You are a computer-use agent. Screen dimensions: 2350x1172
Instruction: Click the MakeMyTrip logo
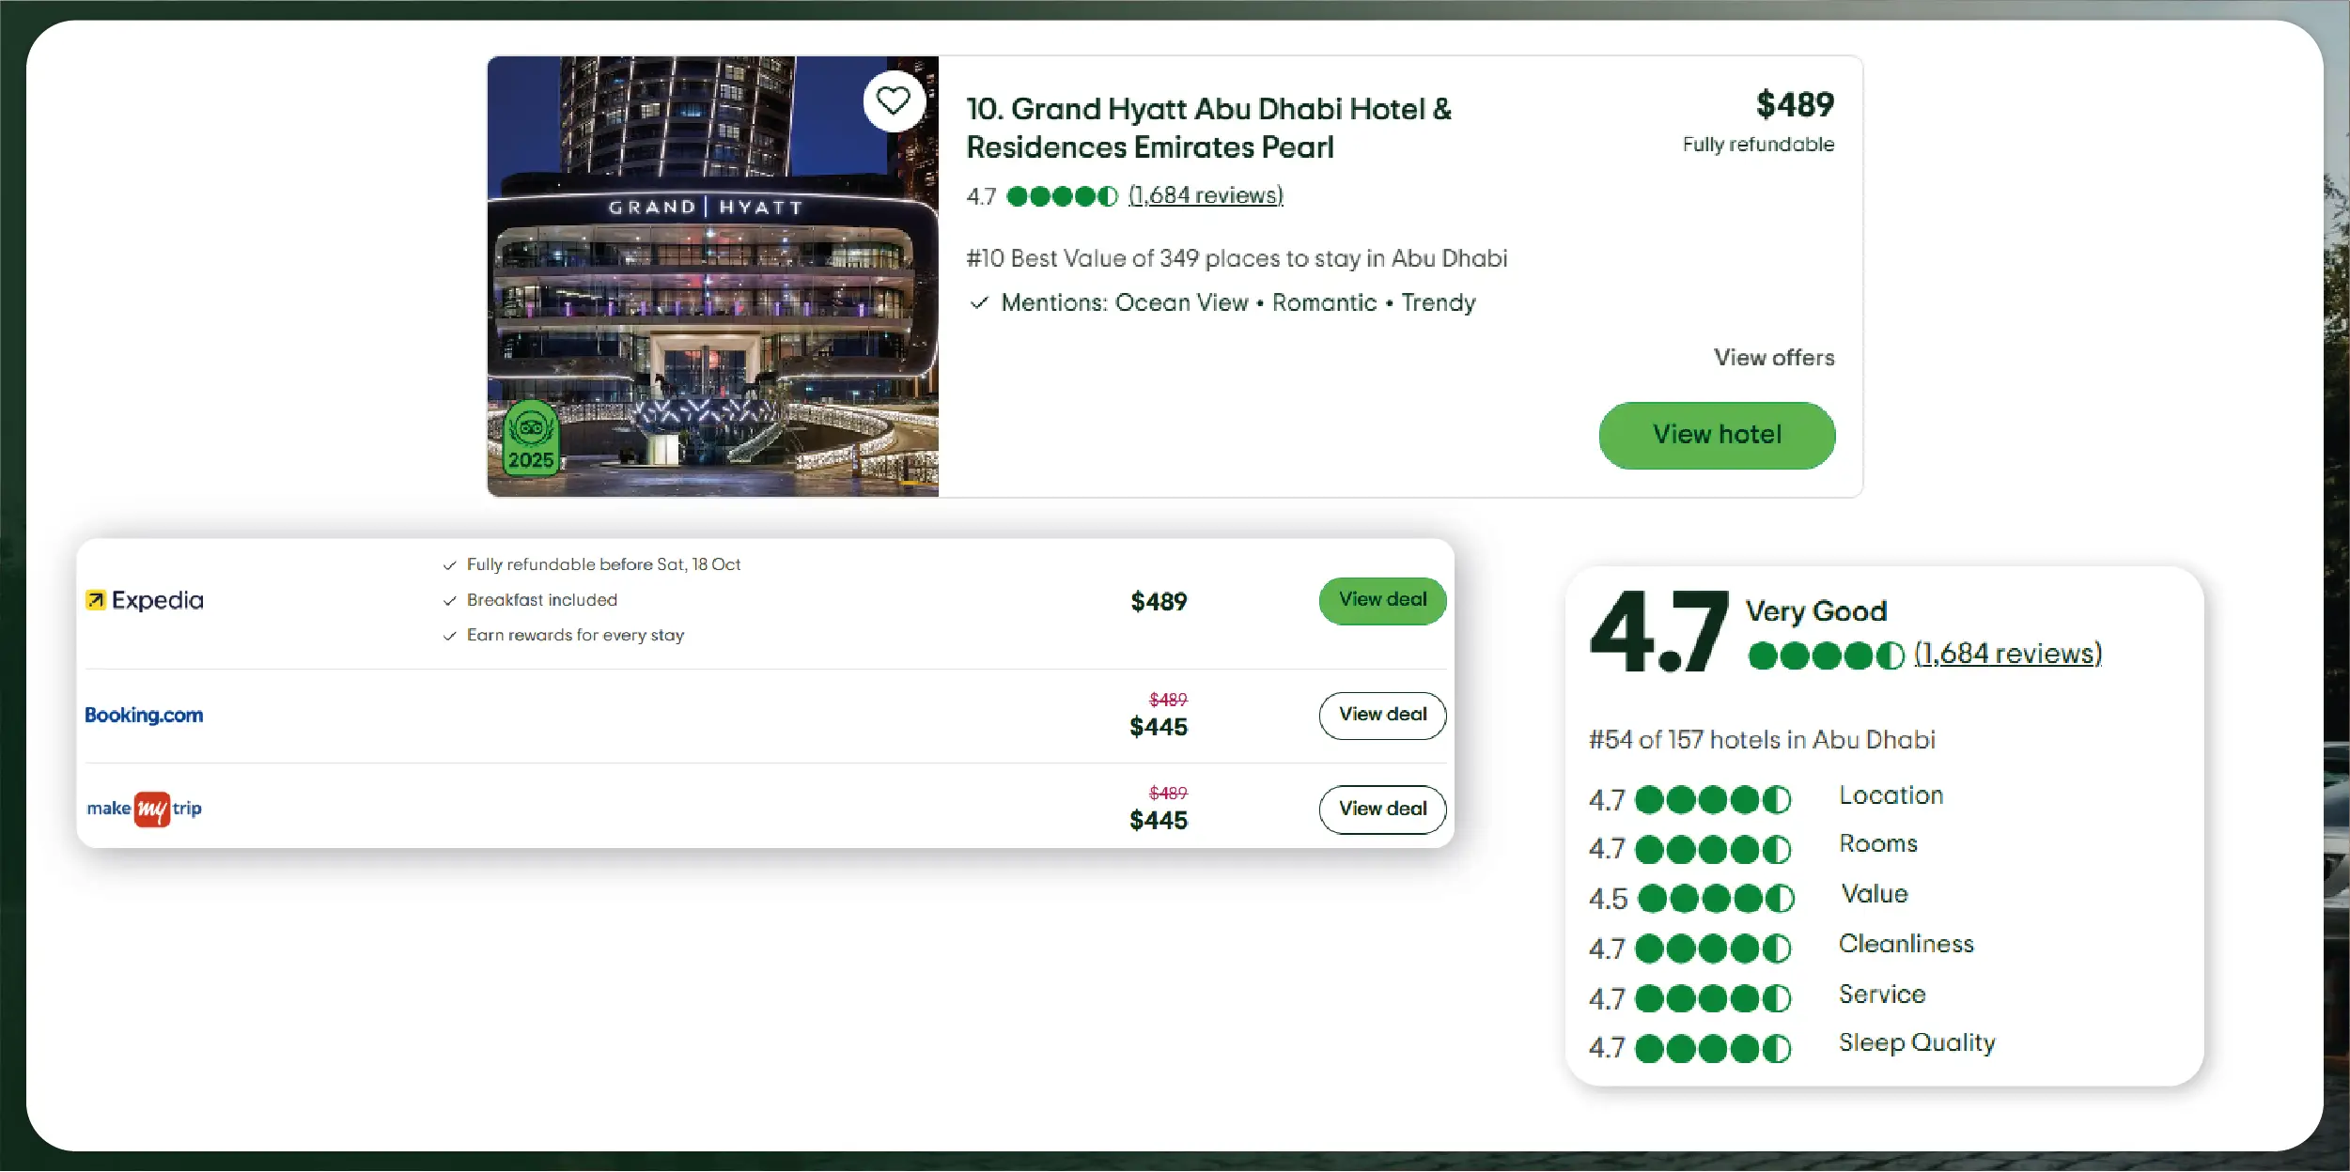pyautogui.click(x=145, y=809)
